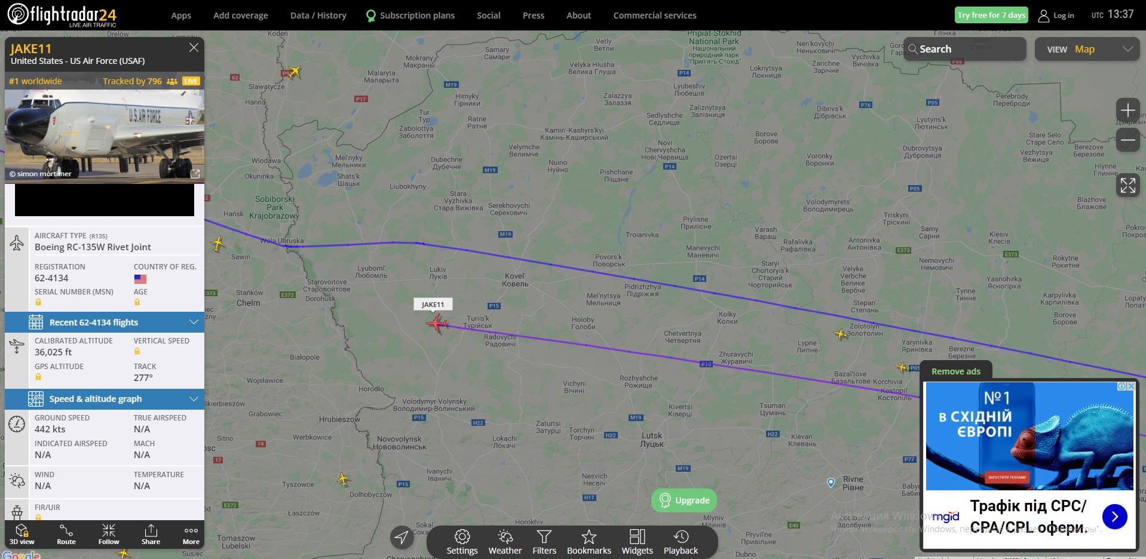Close the JAKE11 flight panel
The width and height of the screenshot is (1146, 559).
194,48
